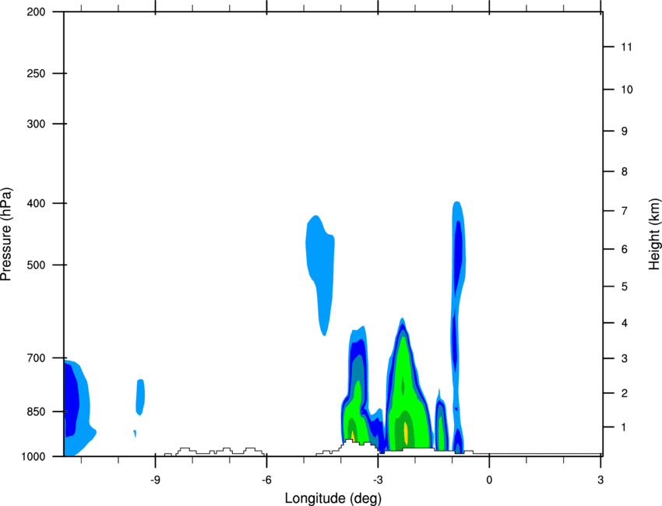Click the 'Pressure (hPa)' axis title

6,234
